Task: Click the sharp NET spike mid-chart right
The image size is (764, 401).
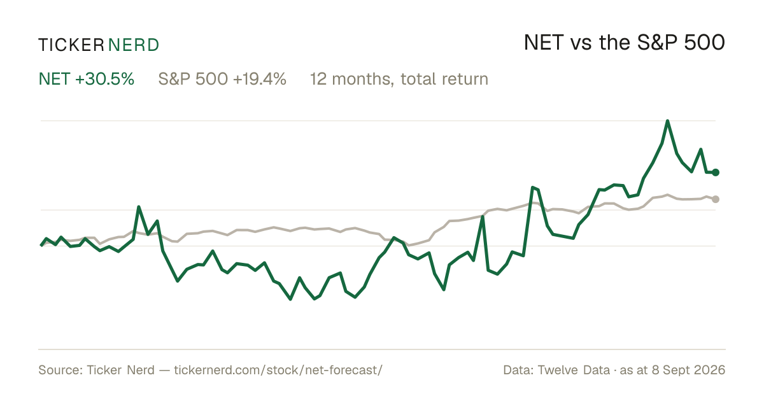Action: [534, 187]
